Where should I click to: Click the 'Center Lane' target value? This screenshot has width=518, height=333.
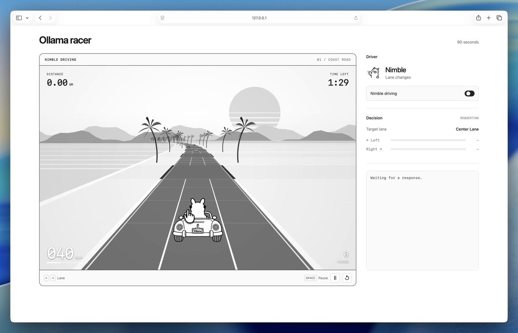467,129
